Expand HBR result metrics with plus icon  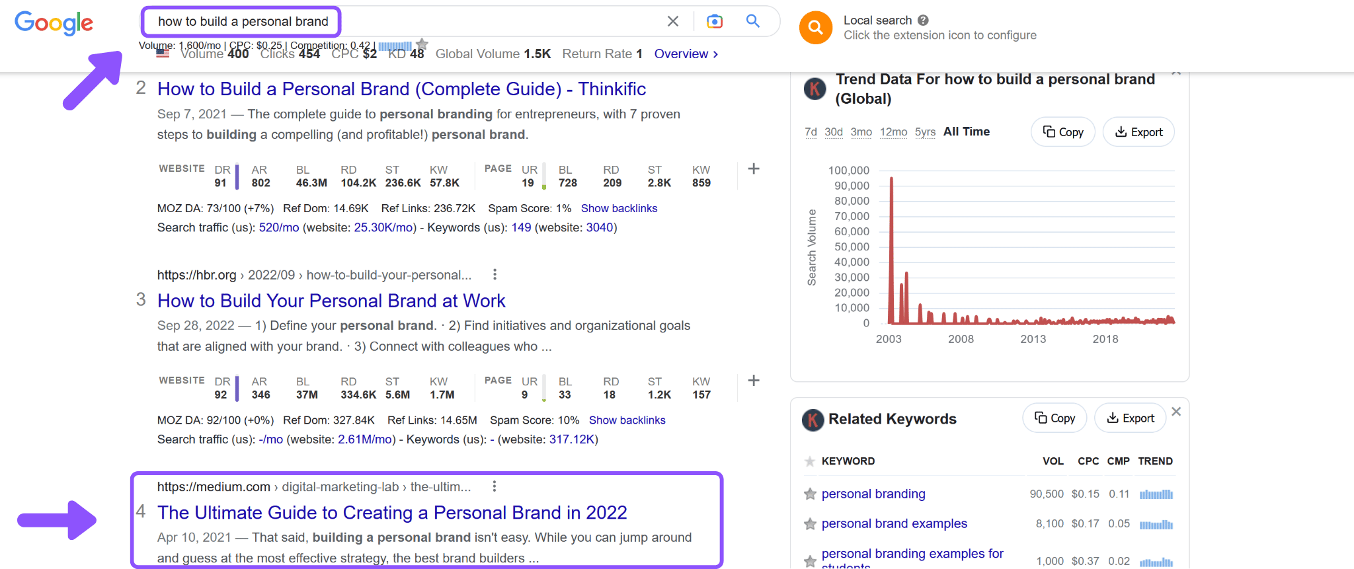click(x=754, y=381)
